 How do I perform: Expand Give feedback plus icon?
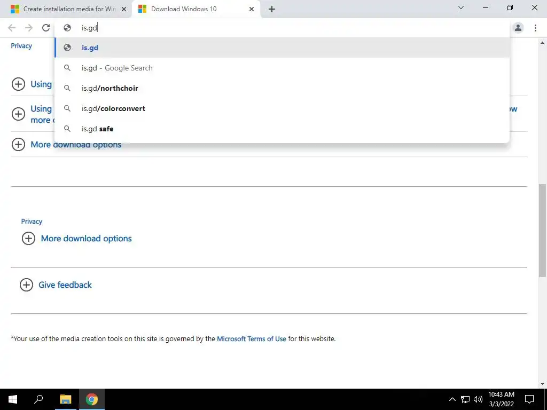(x=27, y=285)
